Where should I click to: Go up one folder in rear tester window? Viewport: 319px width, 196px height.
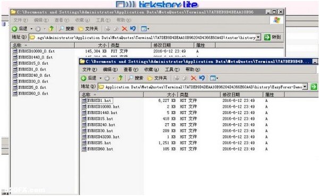point(51,29)
